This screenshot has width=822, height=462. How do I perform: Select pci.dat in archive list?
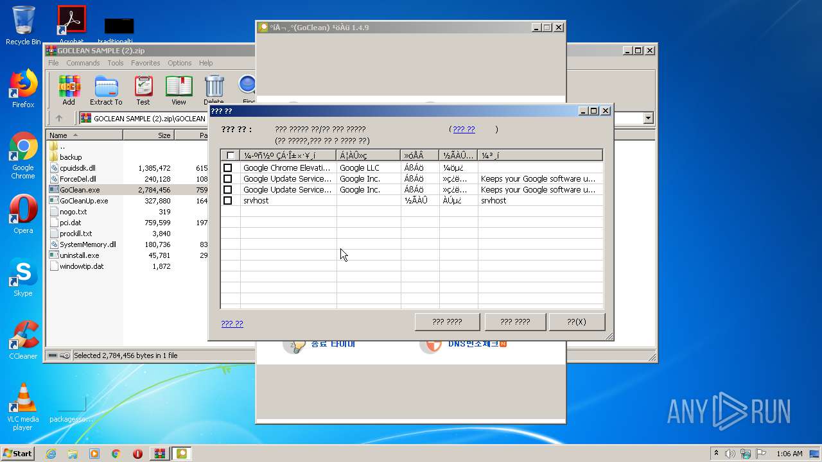[71, 223]
